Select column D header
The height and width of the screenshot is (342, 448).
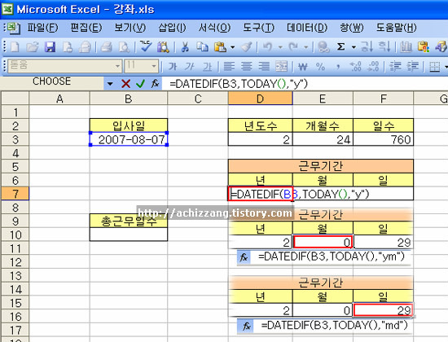[x=261, y=99]
